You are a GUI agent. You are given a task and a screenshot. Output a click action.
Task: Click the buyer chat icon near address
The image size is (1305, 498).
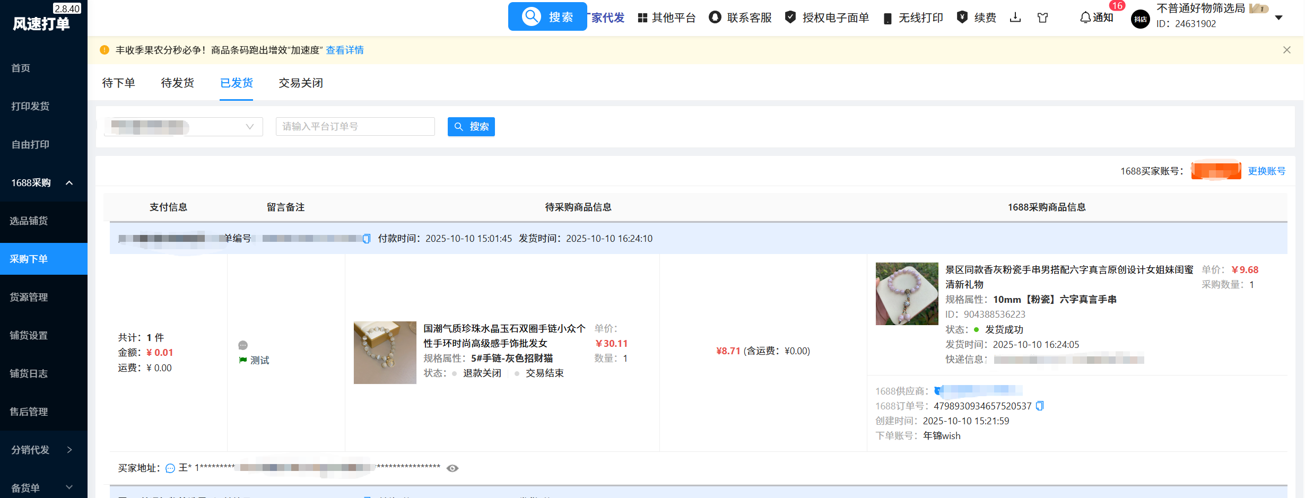(170, 468)
